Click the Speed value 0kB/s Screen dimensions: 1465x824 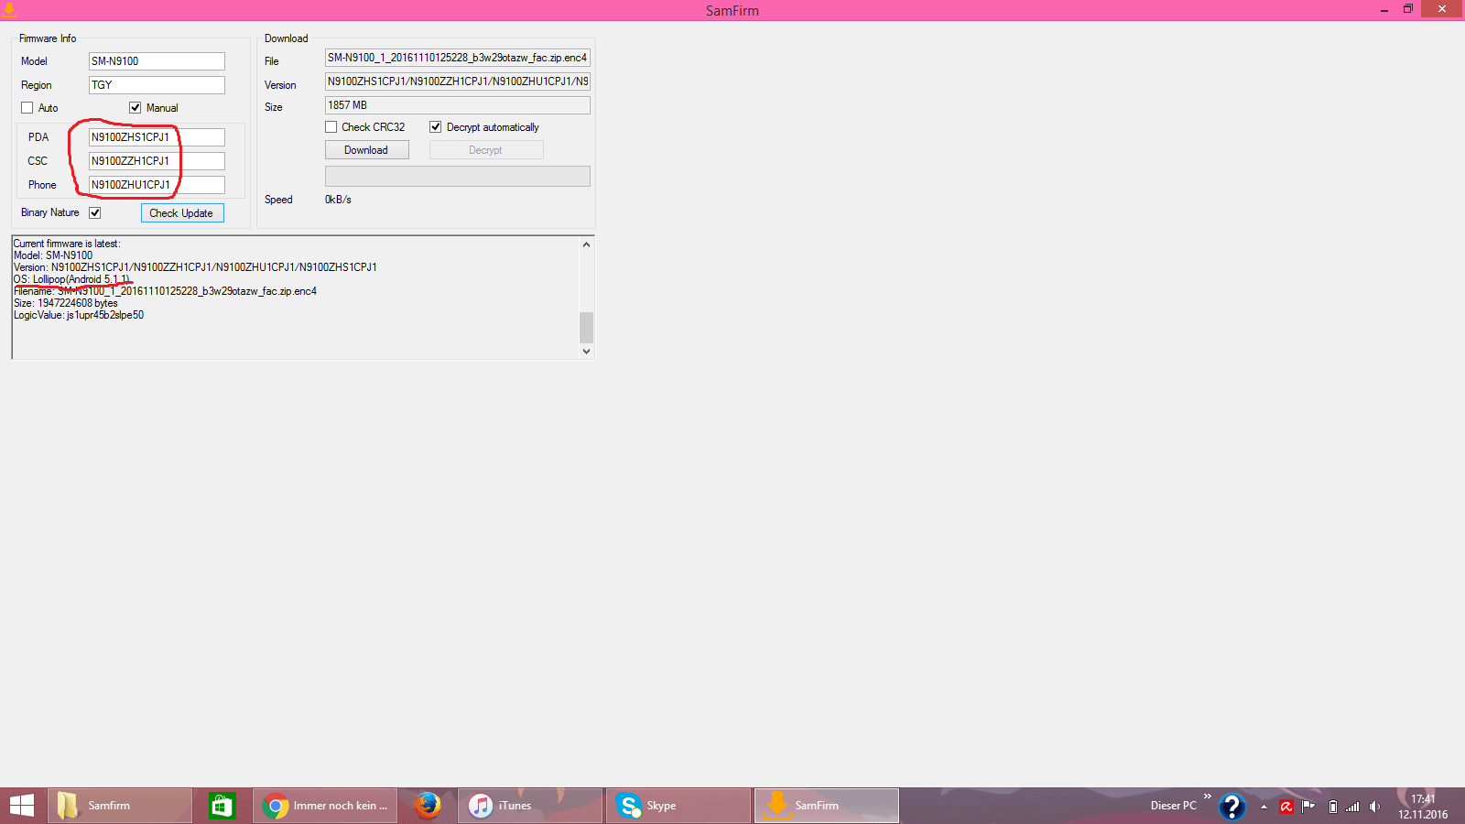click(338, 200)
